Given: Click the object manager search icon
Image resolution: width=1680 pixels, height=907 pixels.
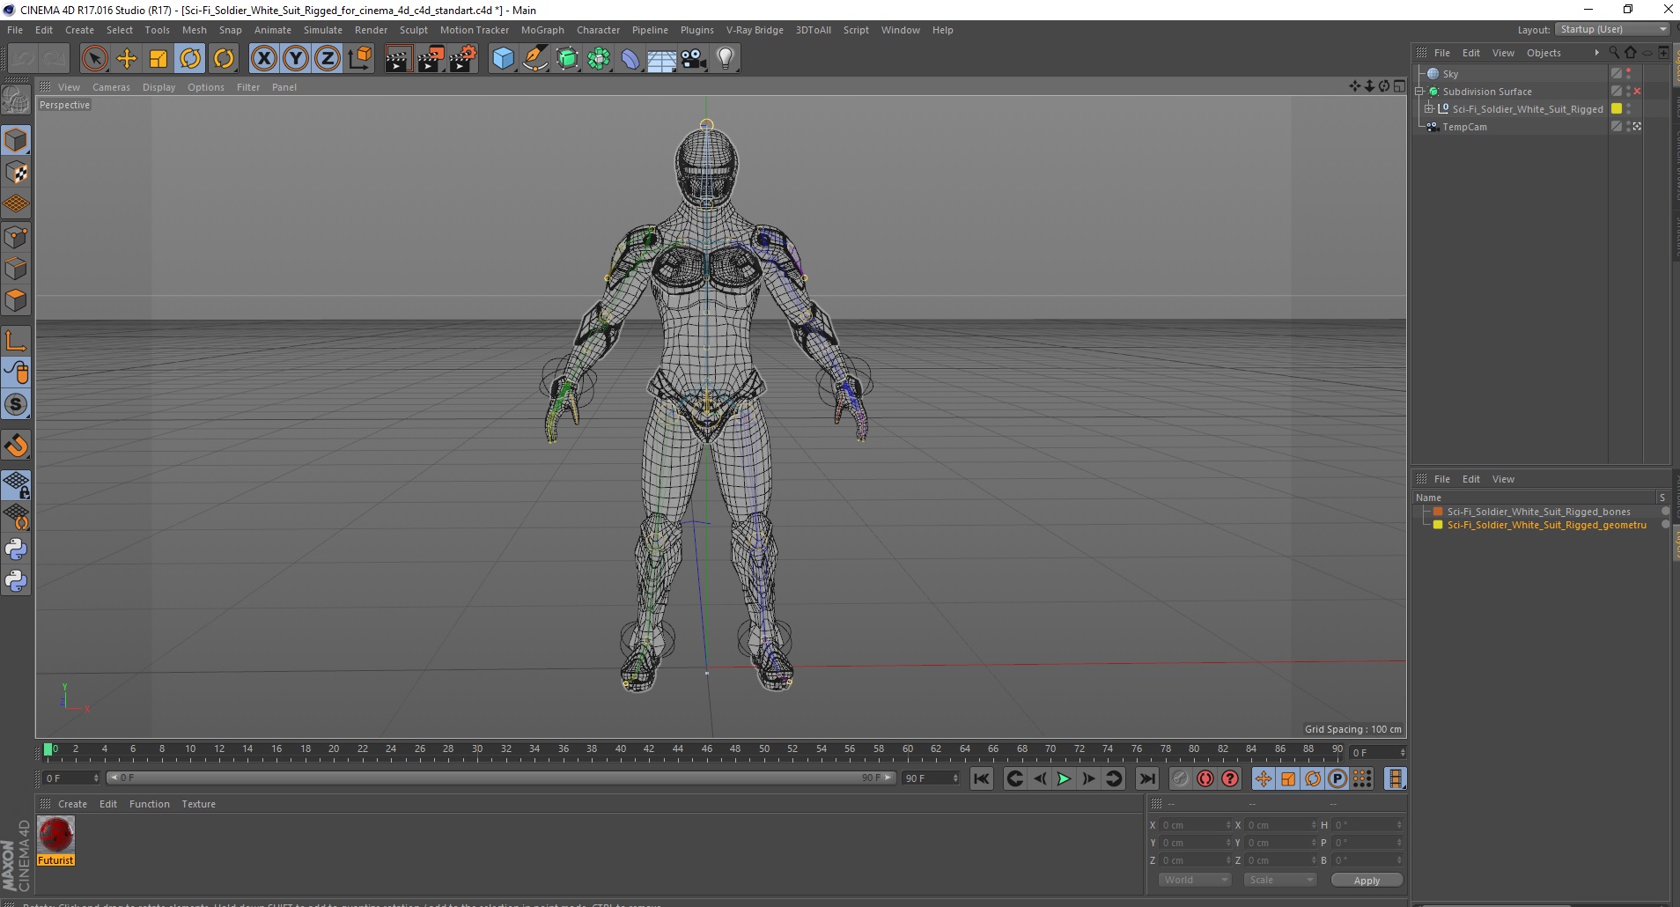Looking at the screenshot, I should [1614, 53].
